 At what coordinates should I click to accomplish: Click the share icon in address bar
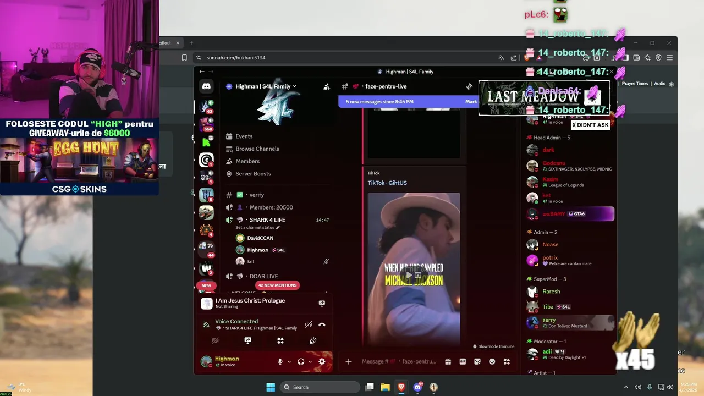(x=514, y=57)
